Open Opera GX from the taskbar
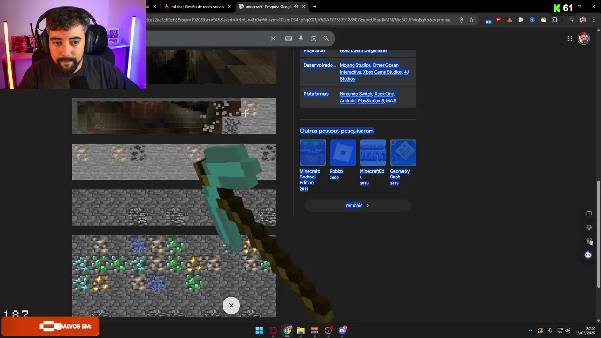The width and height of the screenshot is (601, 338). pos(273,330)
